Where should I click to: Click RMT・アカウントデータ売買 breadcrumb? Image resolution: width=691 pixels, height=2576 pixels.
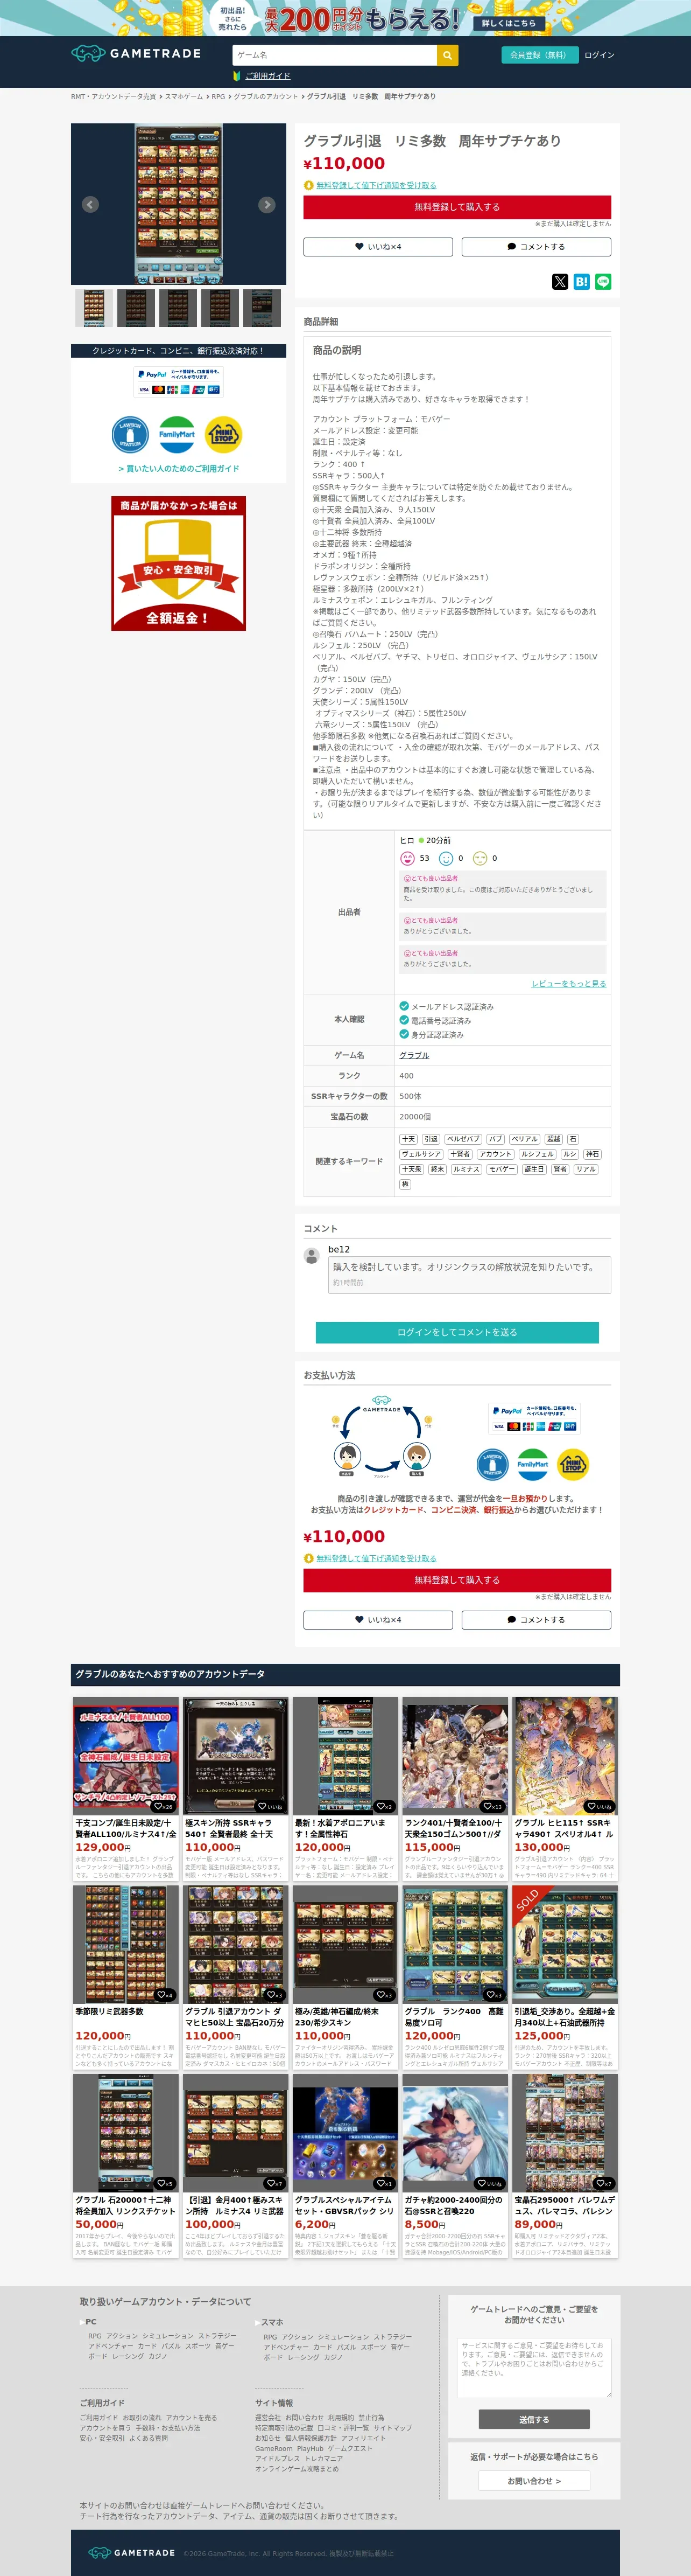(x=113, y=97)
